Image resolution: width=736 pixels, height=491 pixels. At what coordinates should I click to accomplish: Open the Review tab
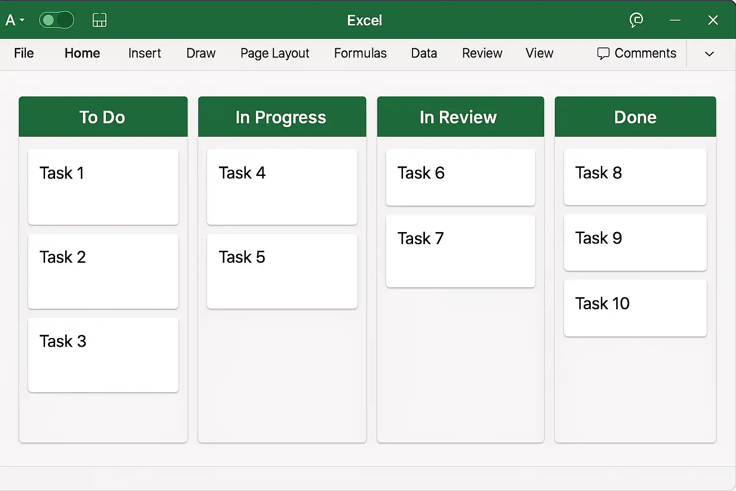click(x=482, y=53)
